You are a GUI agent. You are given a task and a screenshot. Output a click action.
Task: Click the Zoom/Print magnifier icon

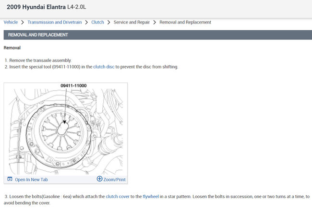[x=100, y=179]
